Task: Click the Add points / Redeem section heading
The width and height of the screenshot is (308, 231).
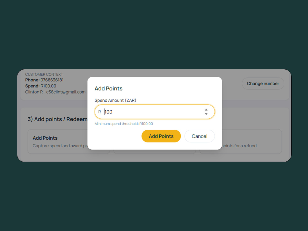Action: (x=57, y=119)
